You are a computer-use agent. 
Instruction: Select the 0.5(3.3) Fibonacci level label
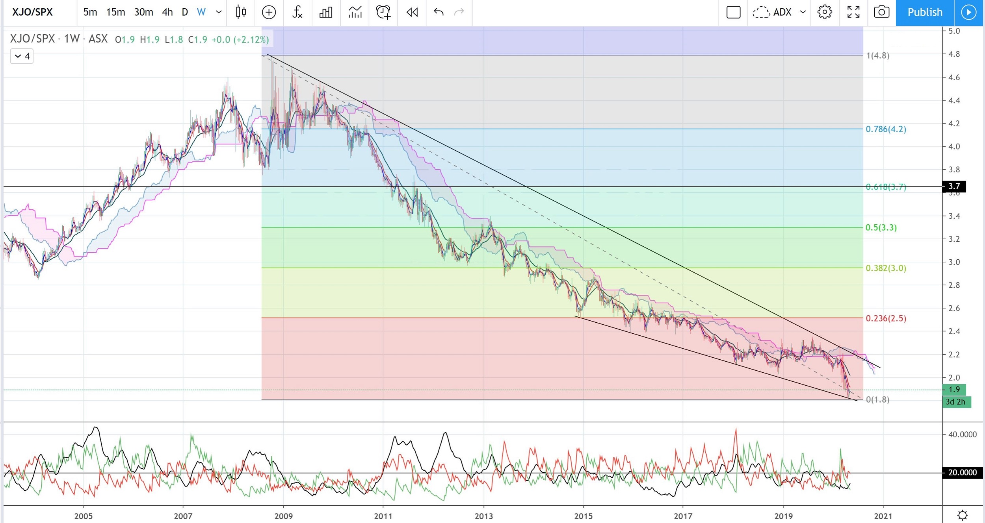click(x=881, y=227)
